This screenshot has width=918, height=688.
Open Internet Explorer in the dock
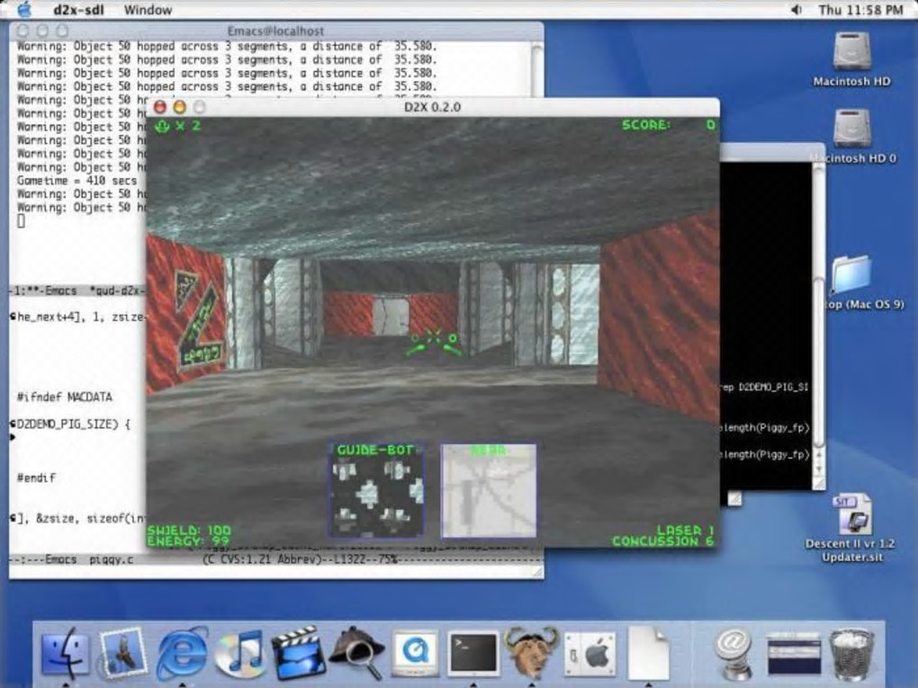coord(182,653)
